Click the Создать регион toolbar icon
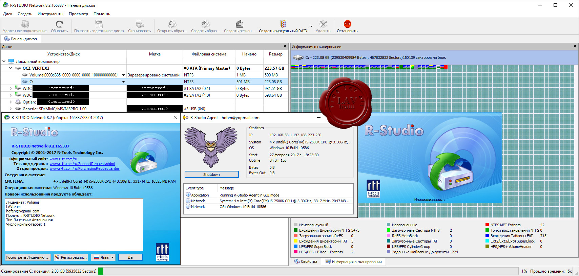This screenshot has height=276, width=579. tap(239, 24)
